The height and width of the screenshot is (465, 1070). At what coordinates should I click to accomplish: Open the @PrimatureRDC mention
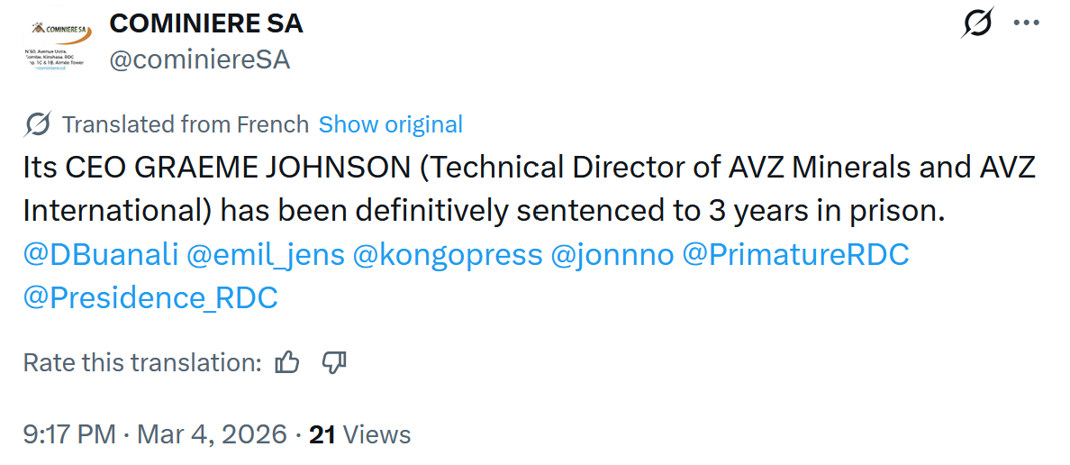pos(795,255)
